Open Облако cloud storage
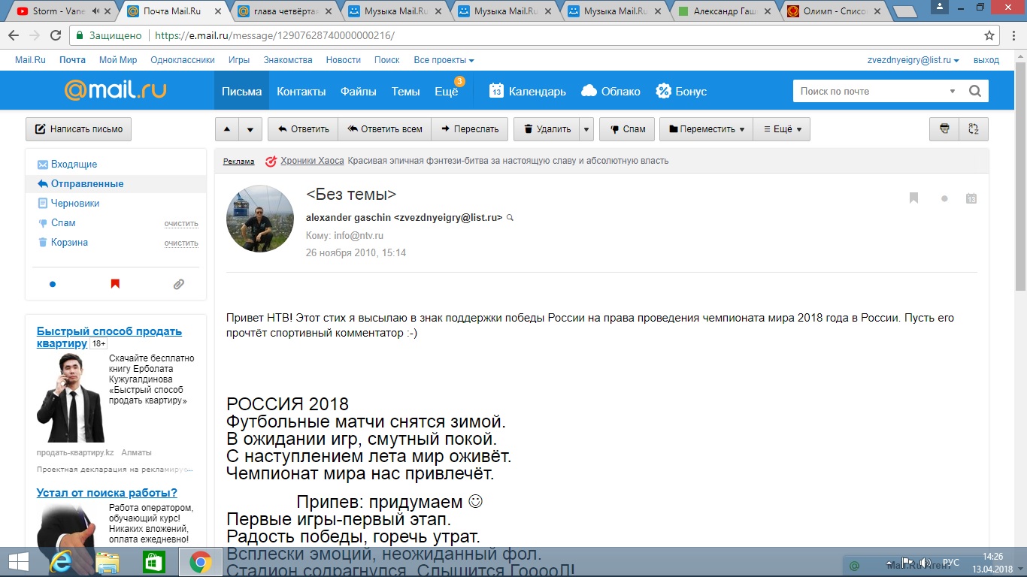Image resolution: width=1027 pixels, height=577 pixels. 610,91
